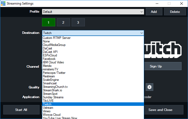Select IBM Cloud Video option
Screen dimensions: 188x119
point(53,62)
